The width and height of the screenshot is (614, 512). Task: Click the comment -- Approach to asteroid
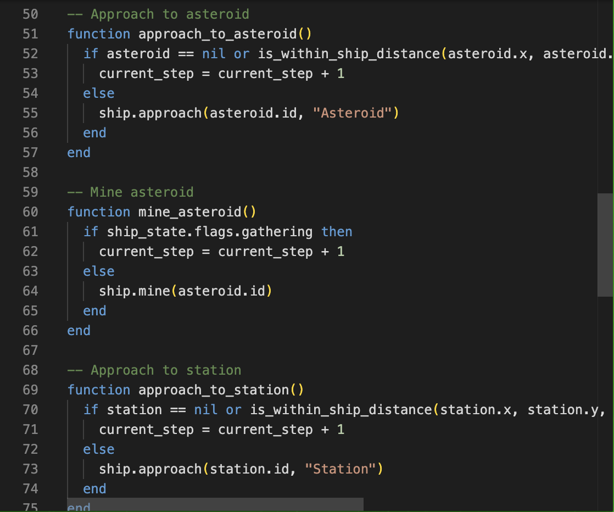159,14
